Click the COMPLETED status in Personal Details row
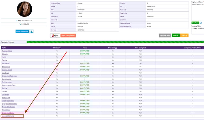This screenshot has width=204, height=120. coord(85,51)
